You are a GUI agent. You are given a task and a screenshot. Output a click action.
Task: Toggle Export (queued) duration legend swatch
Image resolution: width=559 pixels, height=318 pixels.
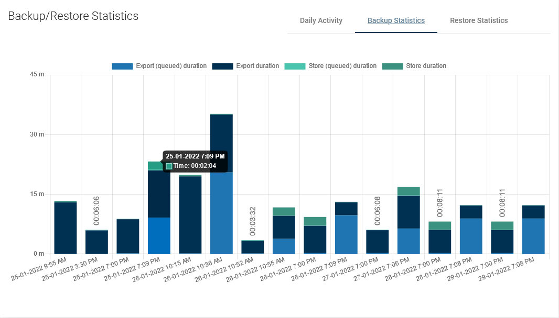(x=122, y=66)
